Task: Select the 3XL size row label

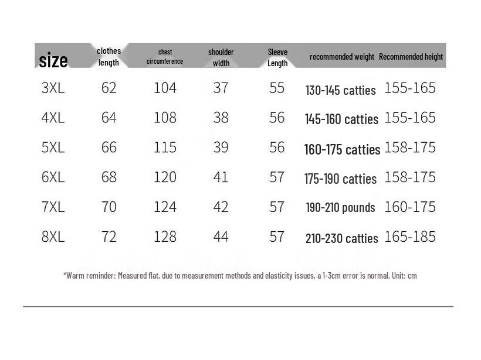Action: [53, 88]
